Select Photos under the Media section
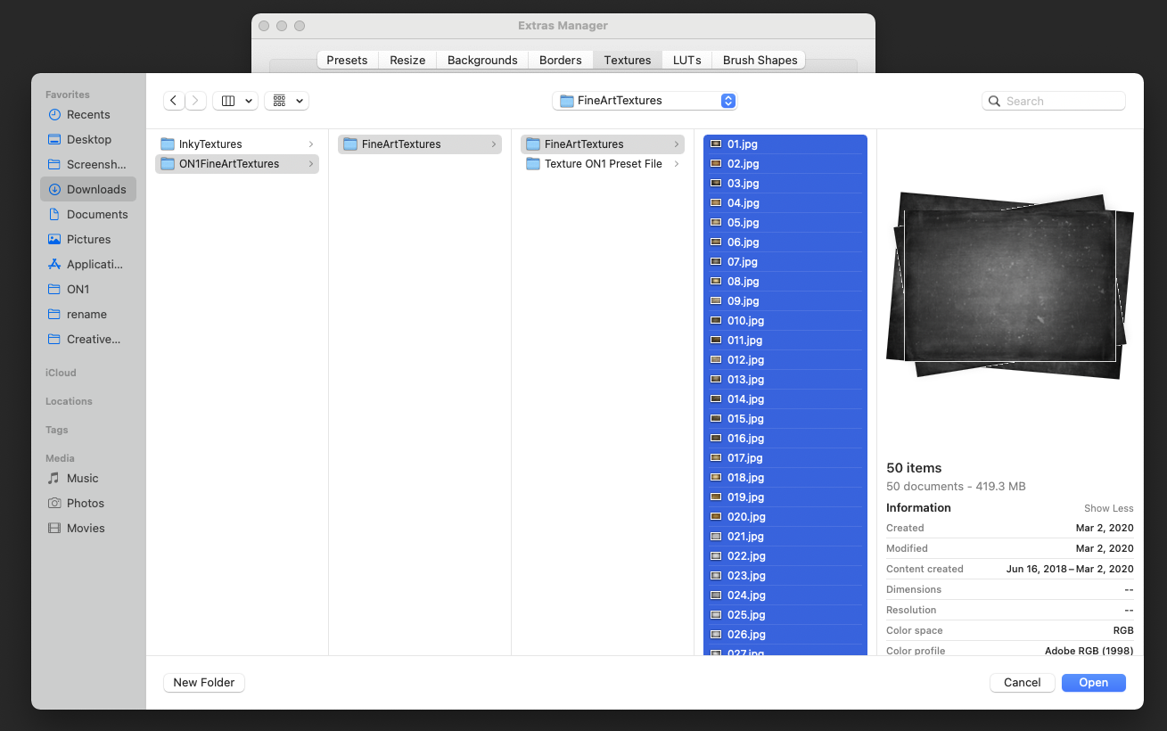 (84, 503)
